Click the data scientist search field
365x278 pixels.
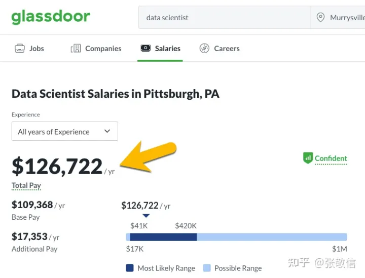[x=225, y=17]
